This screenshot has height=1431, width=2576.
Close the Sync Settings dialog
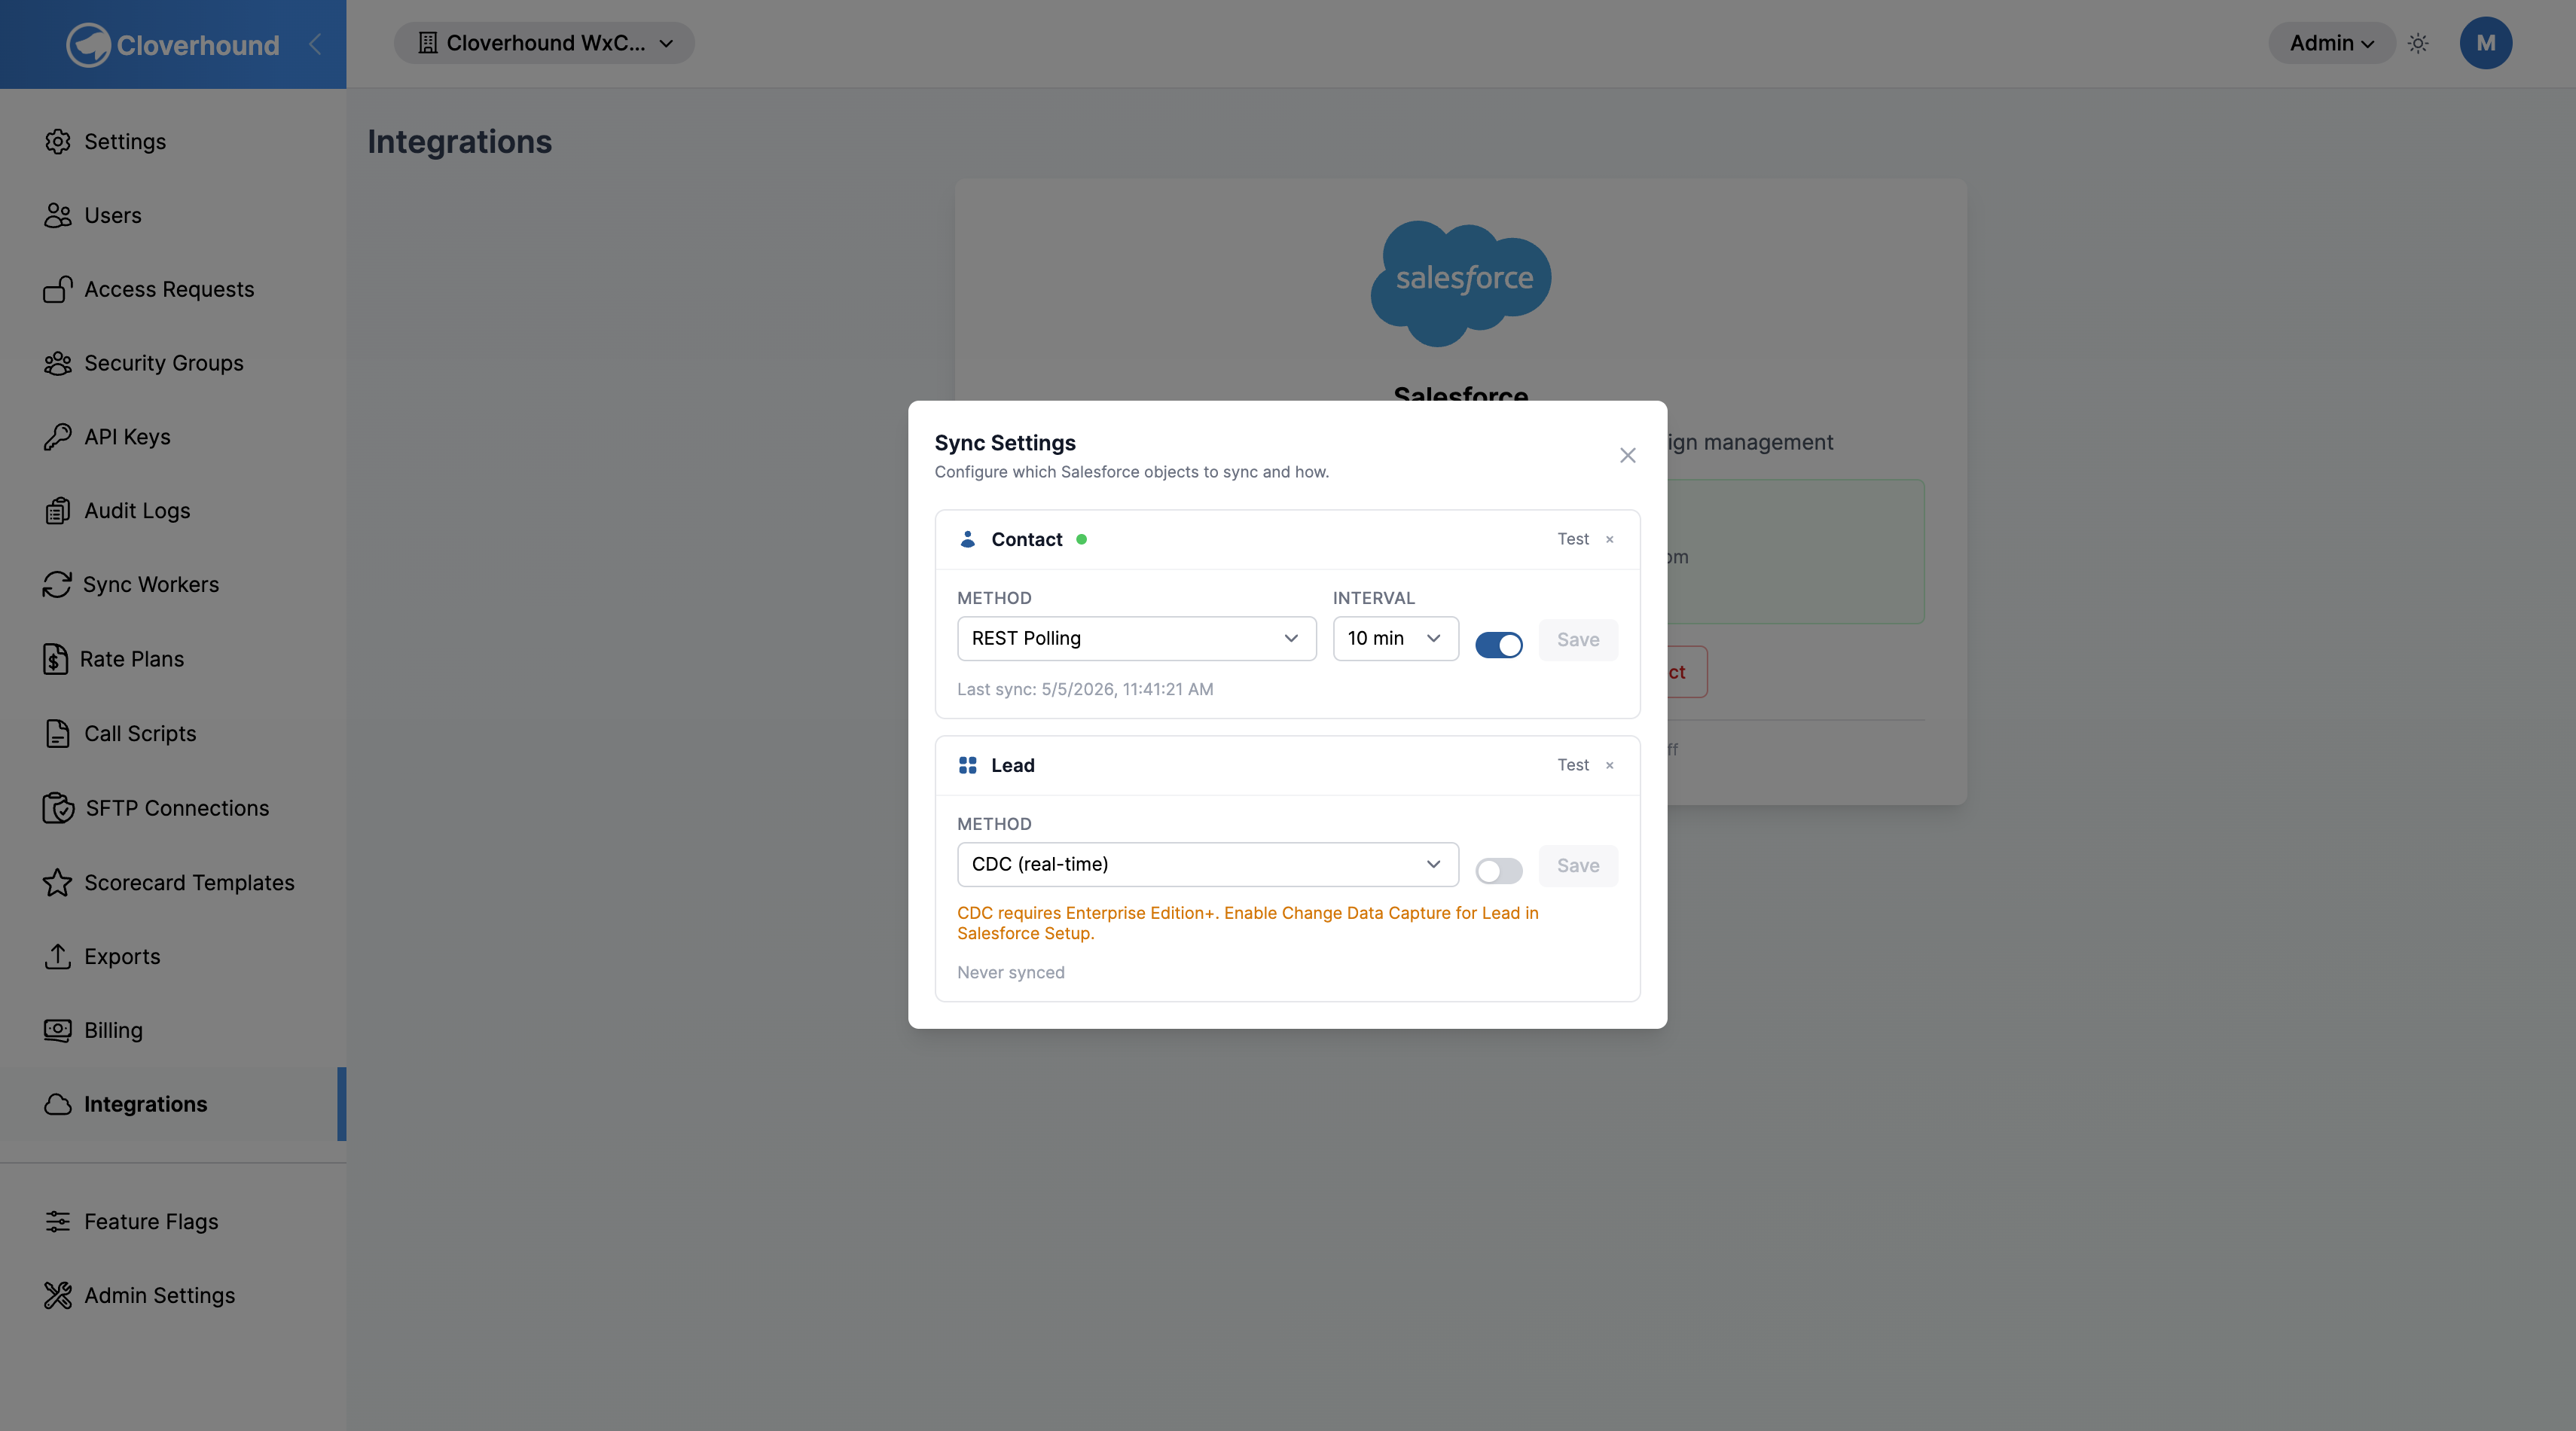[1628, 455]
